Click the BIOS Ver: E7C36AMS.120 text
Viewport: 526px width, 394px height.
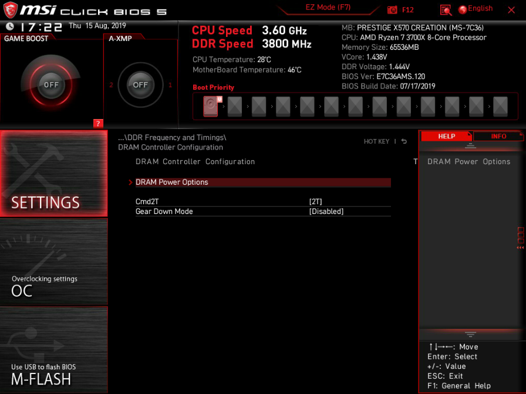(383, 76)
